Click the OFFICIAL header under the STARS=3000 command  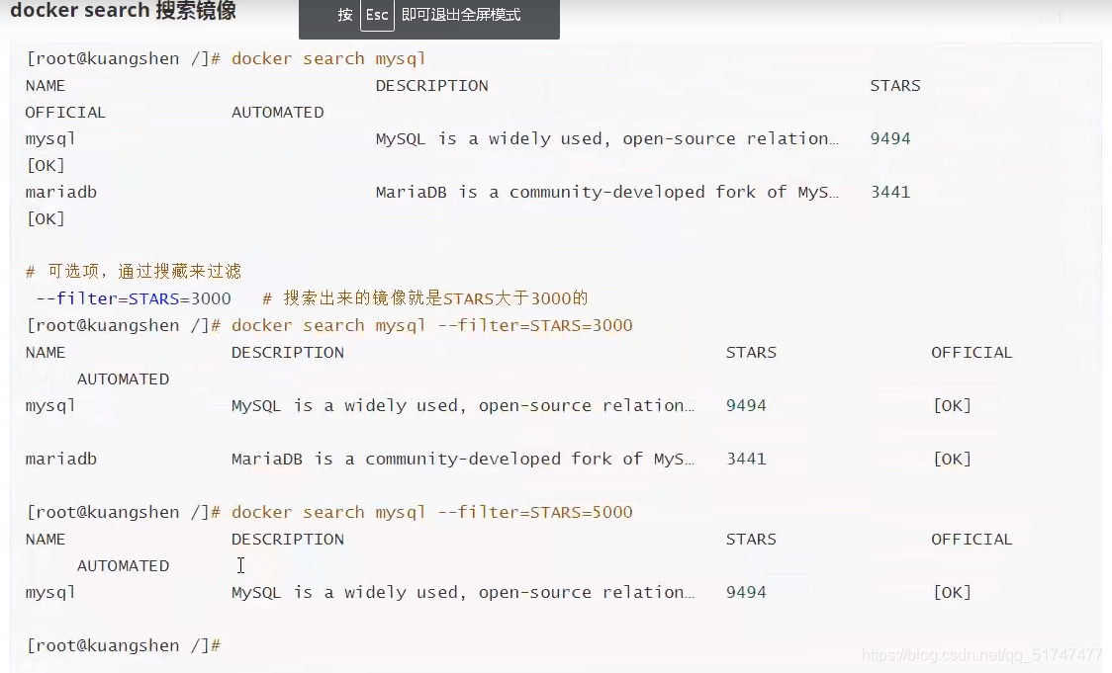coord(972,353)
